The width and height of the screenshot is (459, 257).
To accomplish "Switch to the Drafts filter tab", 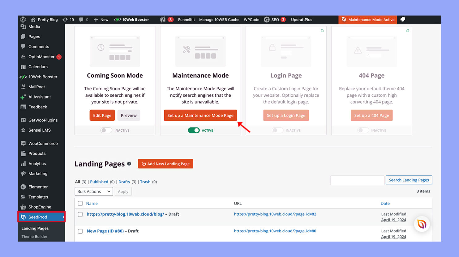I will tap(124, 182).
